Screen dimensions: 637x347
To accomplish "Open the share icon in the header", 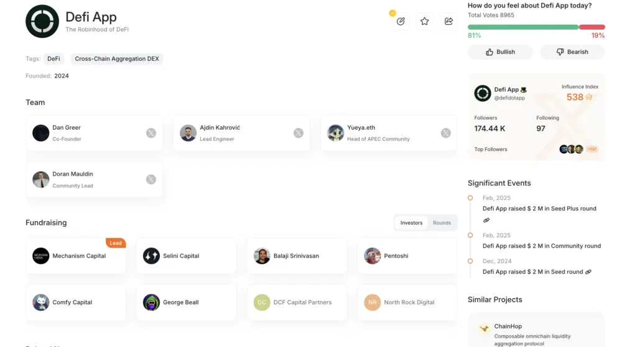I will [x=449, y=22].
